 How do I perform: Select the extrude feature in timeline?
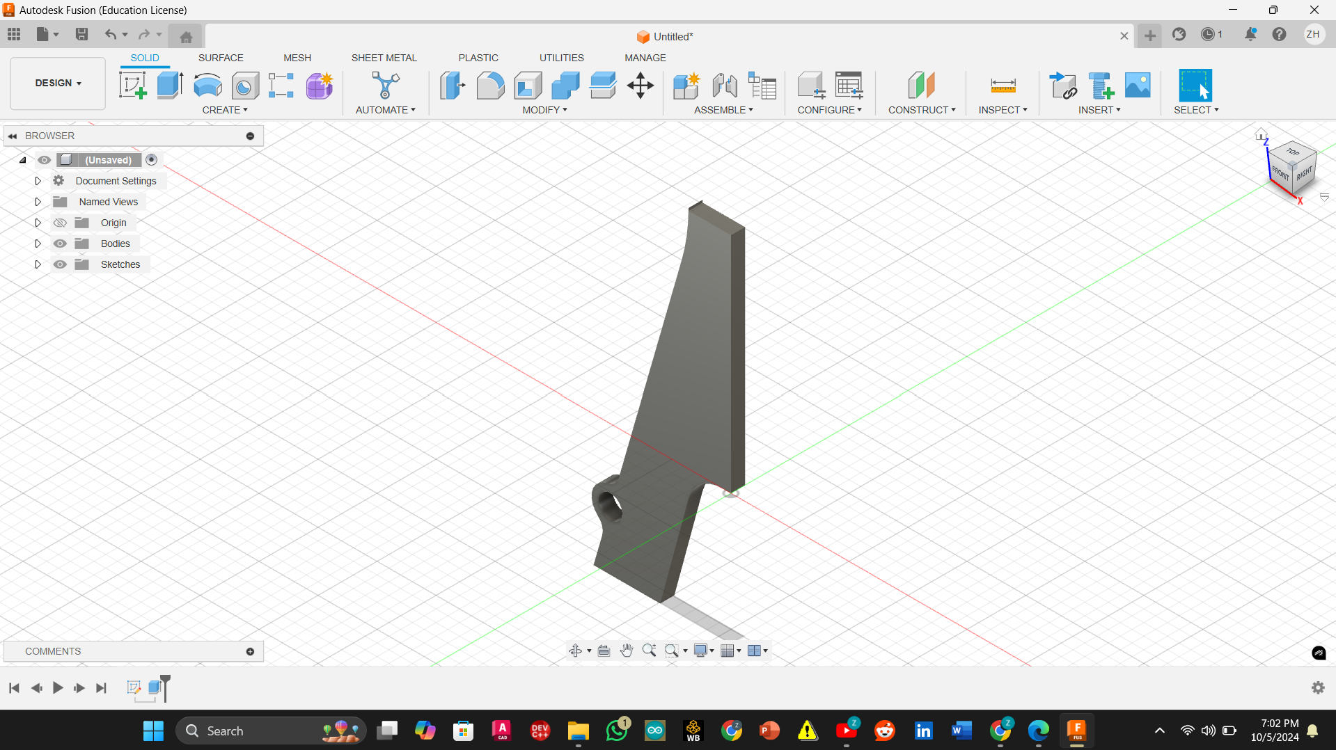pos(155,687)
